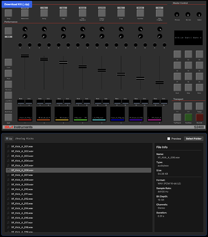The width and height of the screenshot is (208, 237).
Task: Click the Tempo pad in Transport
Action: [199, 106]
